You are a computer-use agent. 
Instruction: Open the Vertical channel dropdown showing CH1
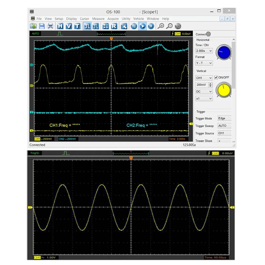(204, 78)
